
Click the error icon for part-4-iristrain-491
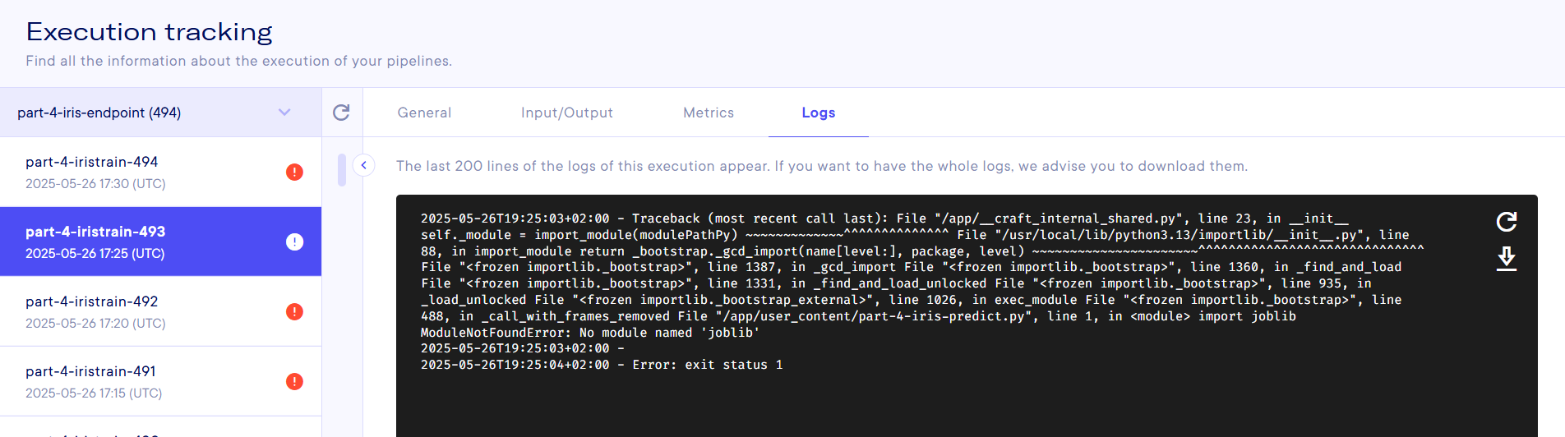(x=294, y=381)
